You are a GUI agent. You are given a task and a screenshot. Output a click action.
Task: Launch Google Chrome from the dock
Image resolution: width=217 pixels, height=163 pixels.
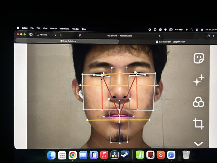(73, 155)
